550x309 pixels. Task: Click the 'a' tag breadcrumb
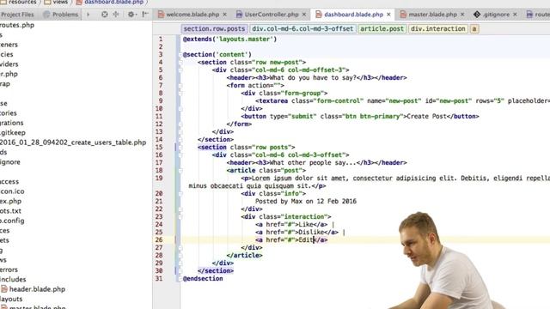pyautogui.click(x=474, y=28)
